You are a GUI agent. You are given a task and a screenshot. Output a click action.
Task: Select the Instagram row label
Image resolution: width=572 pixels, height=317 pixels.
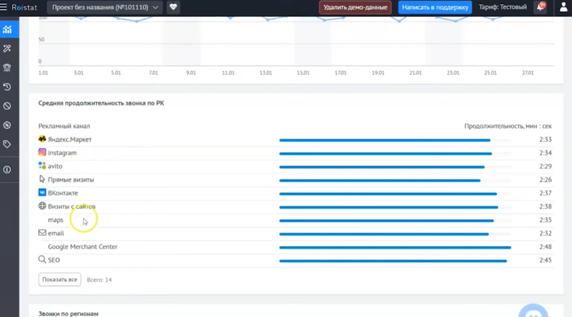(63, 153)
